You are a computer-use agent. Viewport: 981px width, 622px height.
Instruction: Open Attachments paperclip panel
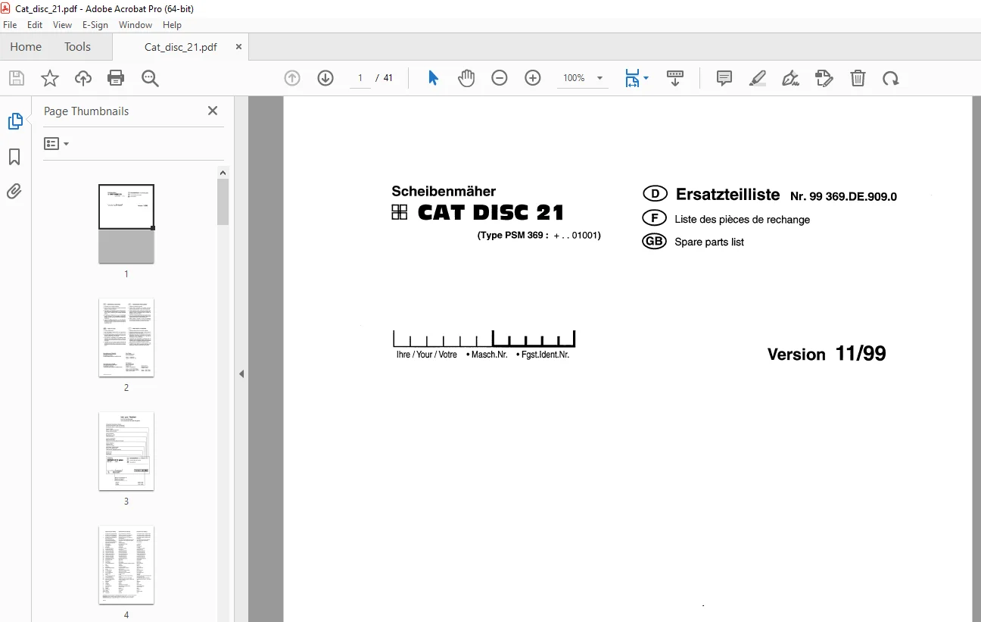click(x=14, y=191)
